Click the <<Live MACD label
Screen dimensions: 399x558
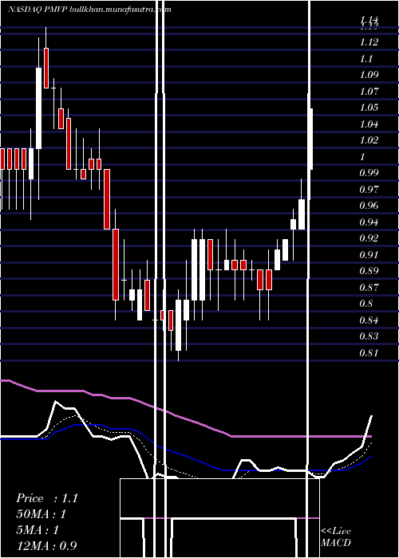coord(336,536)
